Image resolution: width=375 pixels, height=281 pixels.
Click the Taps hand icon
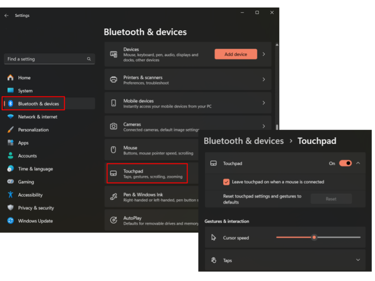[x=214, y=260]
